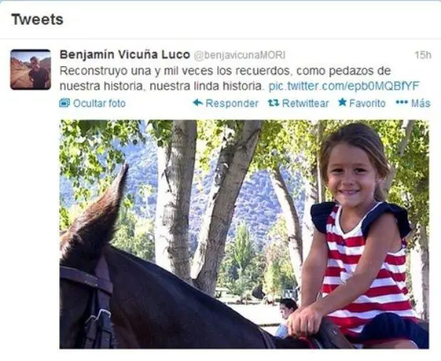The width and height of the screenshot is (441, 361).
Task: Click the tweet text about recuerdos
Action: [225, 78]
